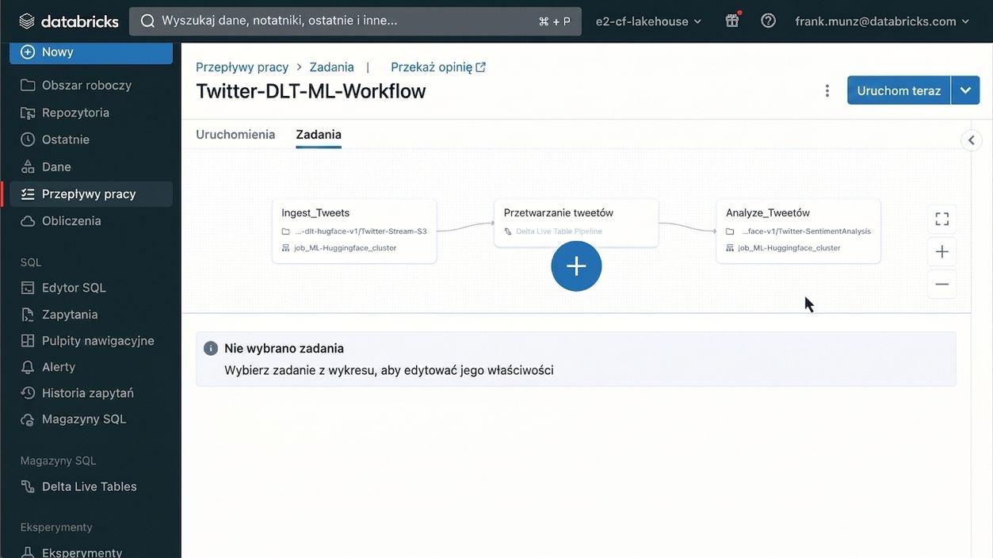Select the Ingest_Tweets task node

(354, 231)
